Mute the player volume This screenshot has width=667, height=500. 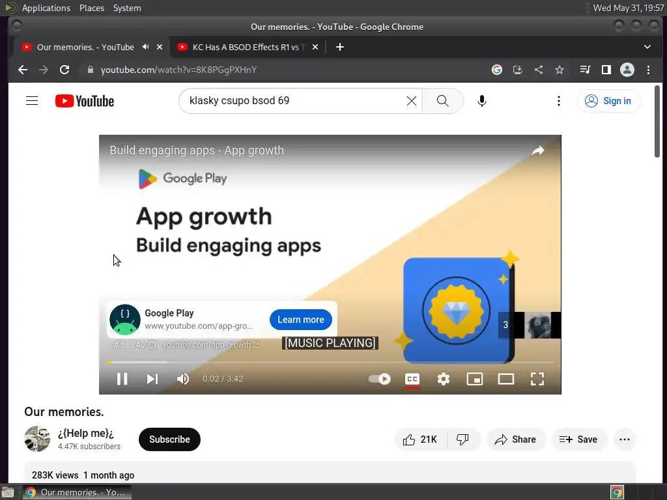click(x=183, y=379)
